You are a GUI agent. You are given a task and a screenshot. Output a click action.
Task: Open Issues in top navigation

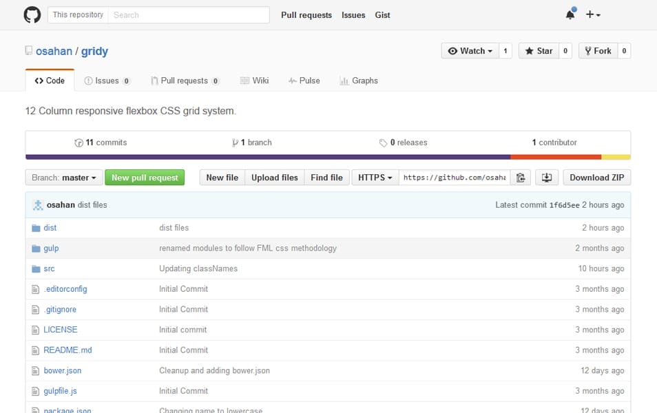pos(353,15)
